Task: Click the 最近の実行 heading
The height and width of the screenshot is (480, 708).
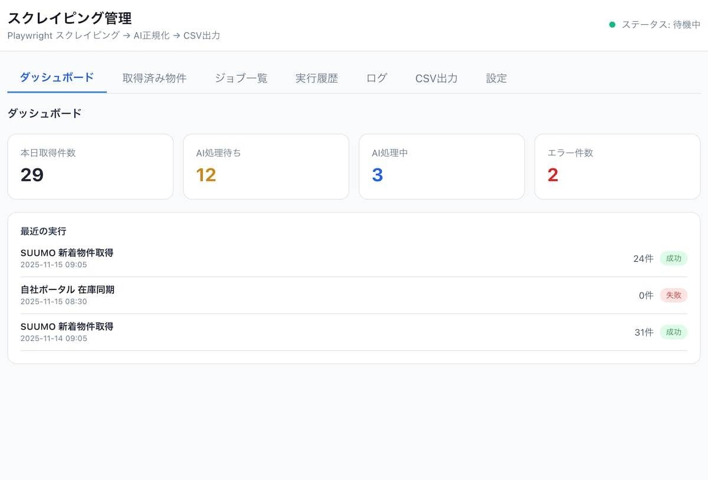Action: [44, 231]
